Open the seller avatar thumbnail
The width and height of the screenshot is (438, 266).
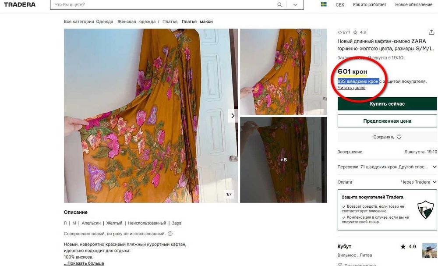pos(429,251)
